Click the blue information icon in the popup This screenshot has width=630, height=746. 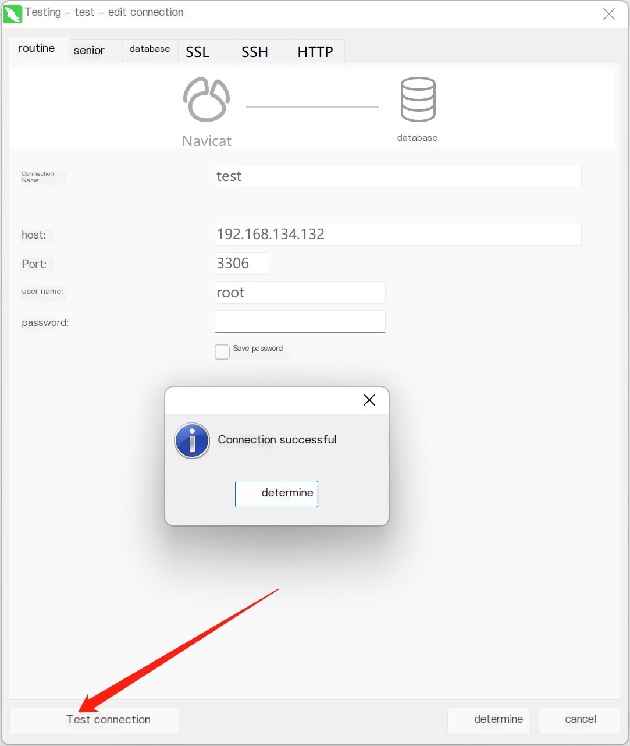coord(192,441)
